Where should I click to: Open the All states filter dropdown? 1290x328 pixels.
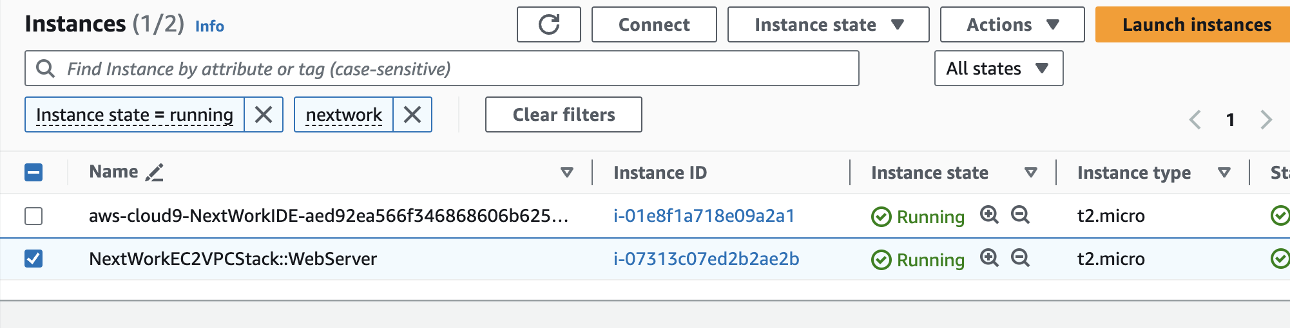pos(998,68)
